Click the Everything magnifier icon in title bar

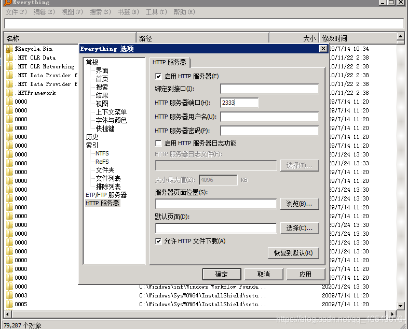[x=8, y=3]
